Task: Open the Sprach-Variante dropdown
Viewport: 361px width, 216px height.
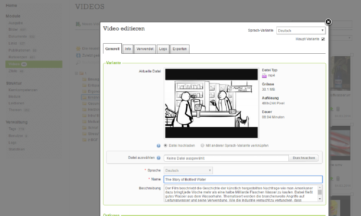Action: click(301, 31)
